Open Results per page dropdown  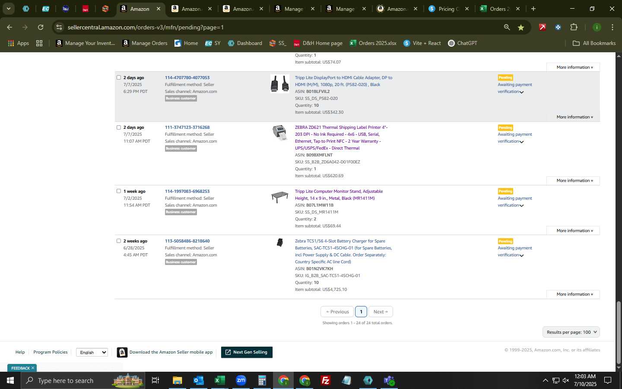(571, 332)
